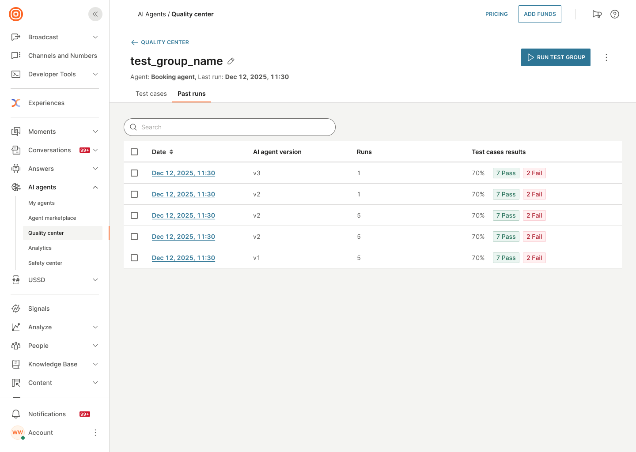Select all runs with the header checkbox

(134, 151)
